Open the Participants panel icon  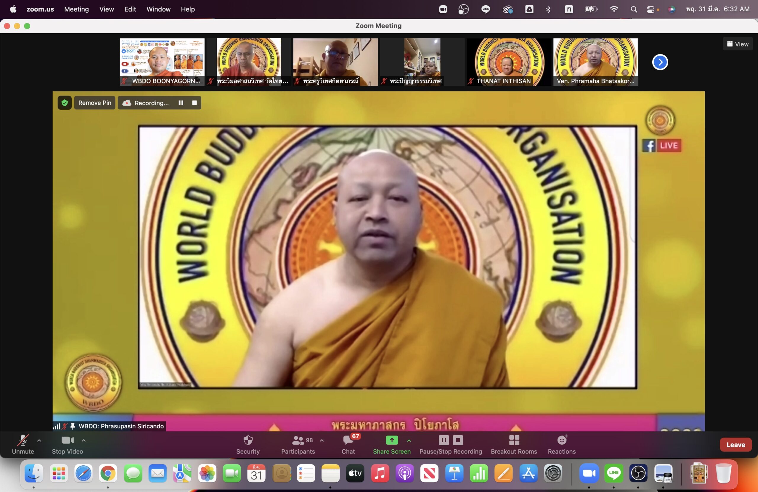[x=298, y=441]
